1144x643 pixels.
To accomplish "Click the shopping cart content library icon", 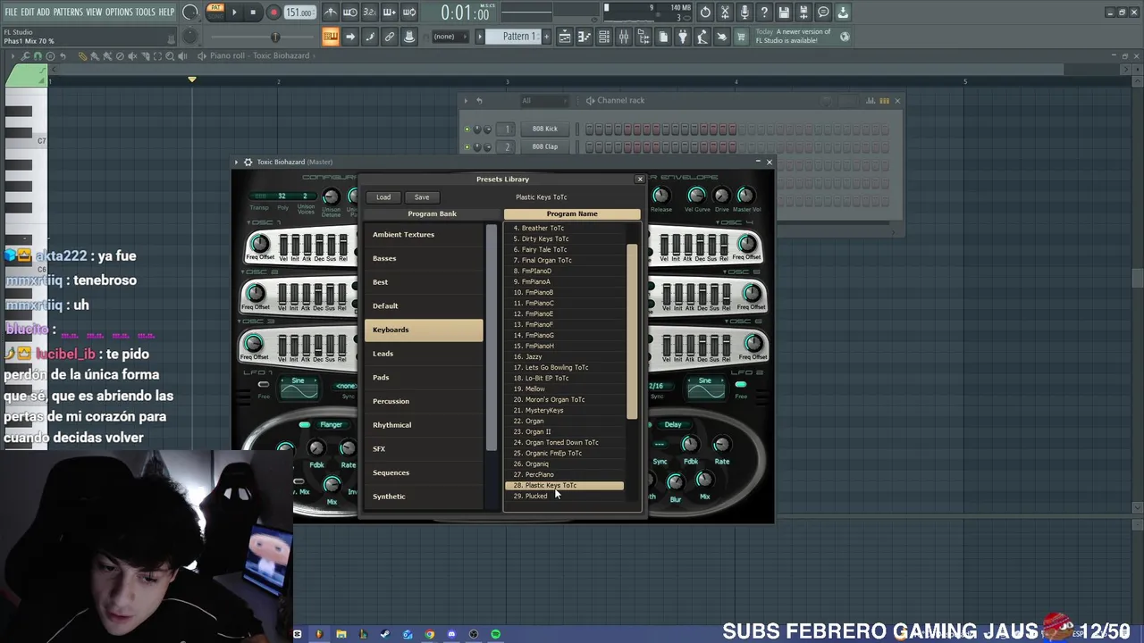I will point(741,37).
